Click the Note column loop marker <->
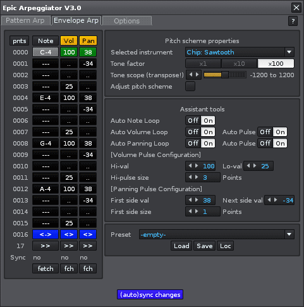The height and width of the screenshot is (307, 304). (46, 234)
